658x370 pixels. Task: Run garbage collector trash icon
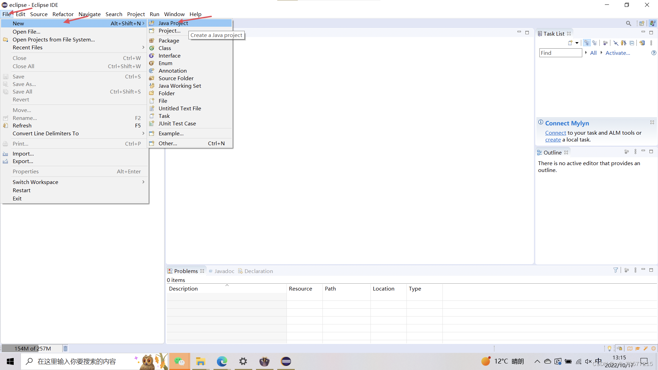point(65,348)
